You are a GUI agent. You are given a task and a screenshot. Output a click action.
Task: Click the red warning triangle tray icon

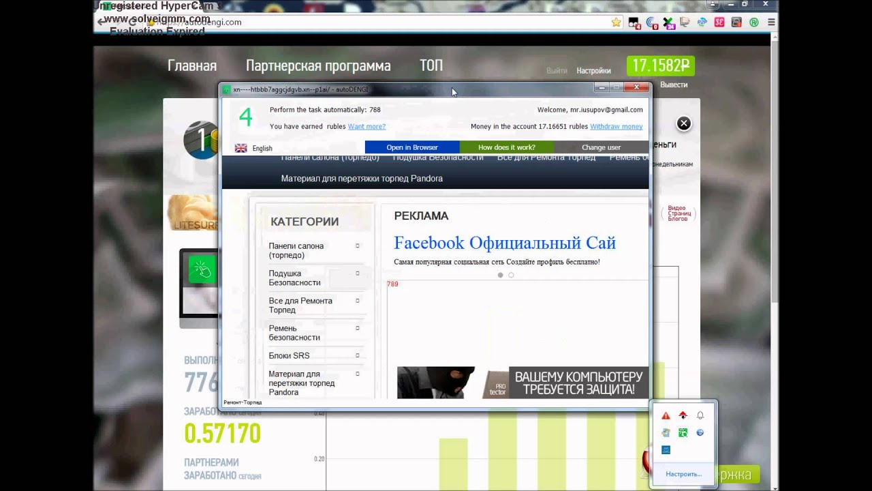[666, 415]
